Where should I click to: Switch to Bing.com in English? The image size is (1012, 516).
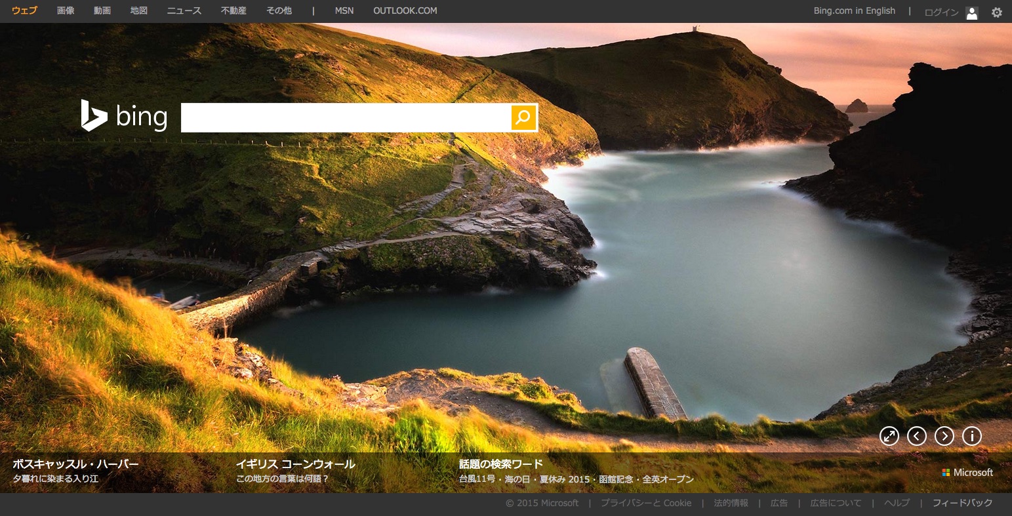click(x=854, y=10)
